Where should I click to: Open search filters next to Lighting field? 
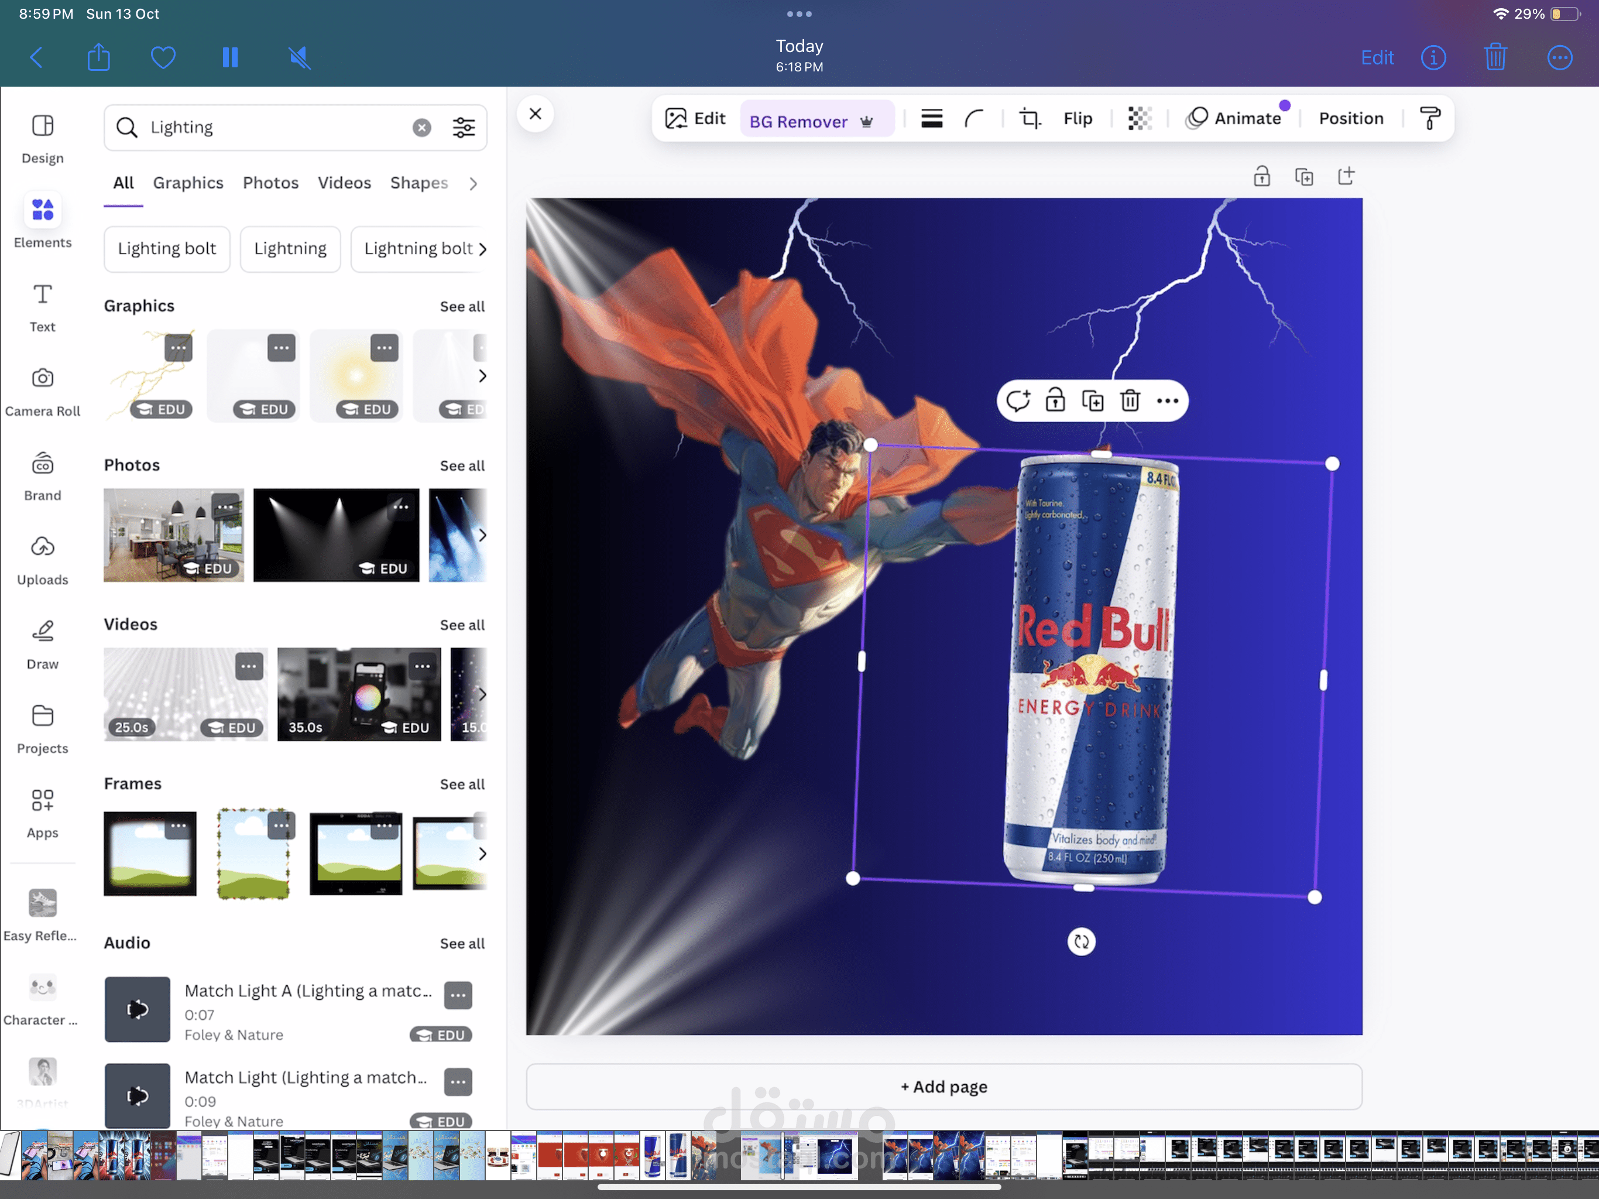[464, 127]
